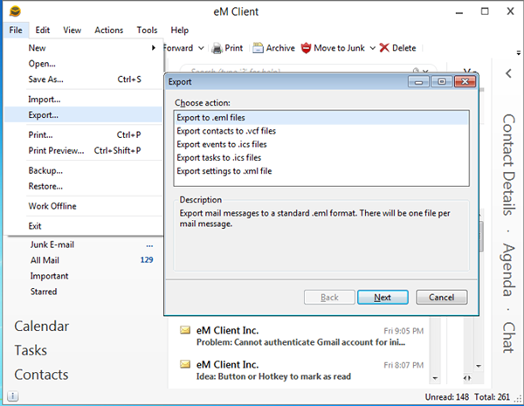Click the envelope icon of Gmail problem email
The width and height of the screenshot is (524, 406).
185,330
